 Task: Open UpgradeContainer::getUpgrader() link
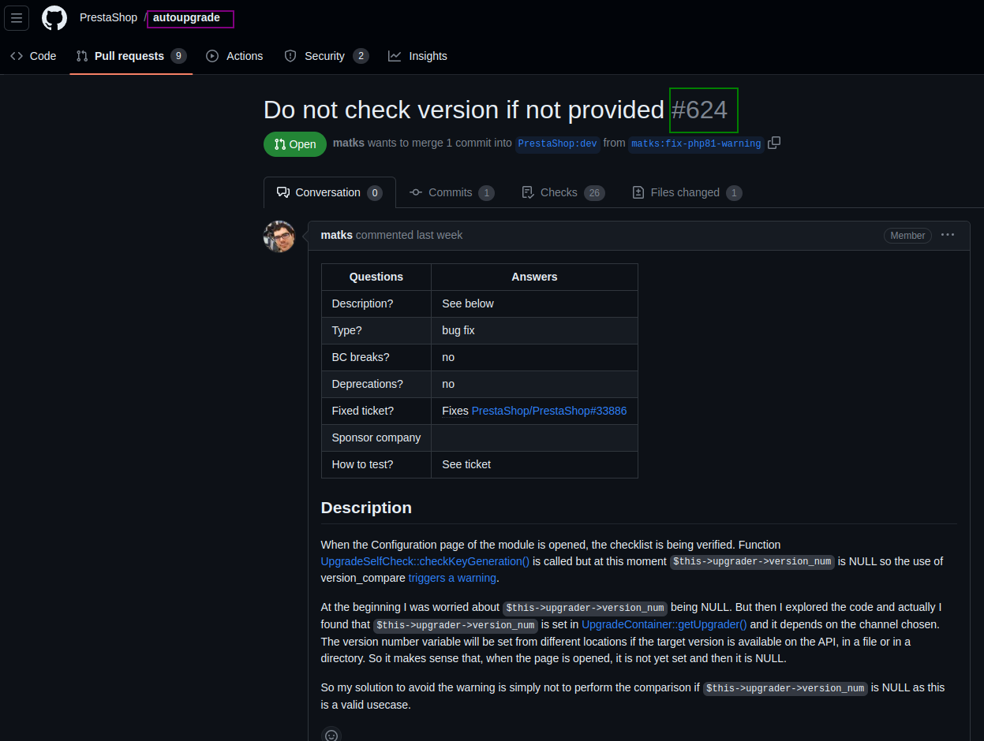click(664, 624)
